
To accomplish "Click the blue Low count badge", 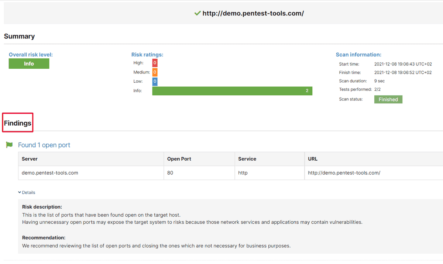I will (155, 81).
